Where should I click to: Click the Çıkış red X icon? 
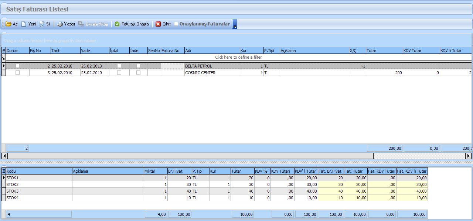coord(158,24)
